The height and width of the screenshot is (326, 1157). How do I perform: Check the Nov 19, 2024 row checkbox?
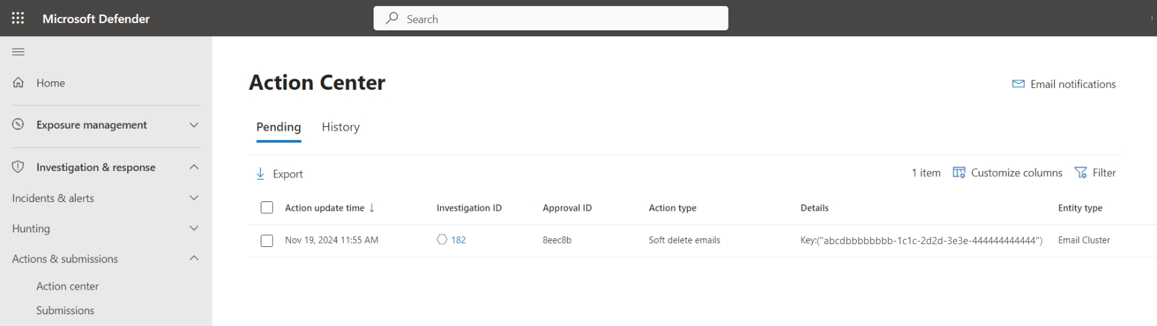click(x=267, y=241)
